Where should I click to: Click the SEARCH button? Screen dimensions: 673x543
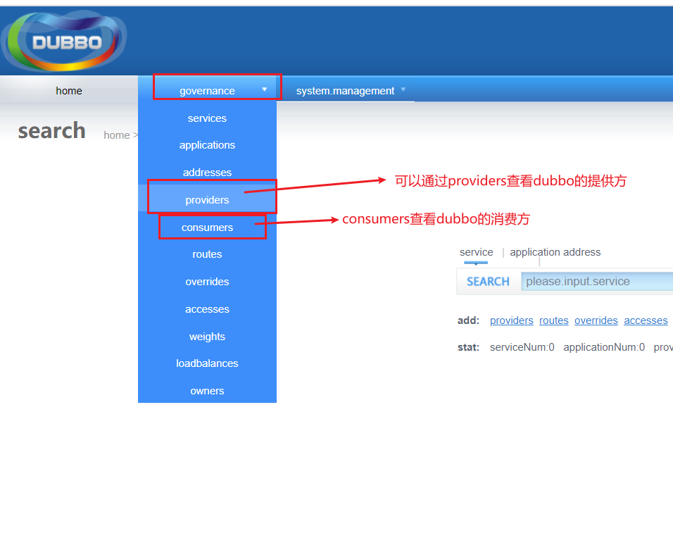tap(488, 282)
